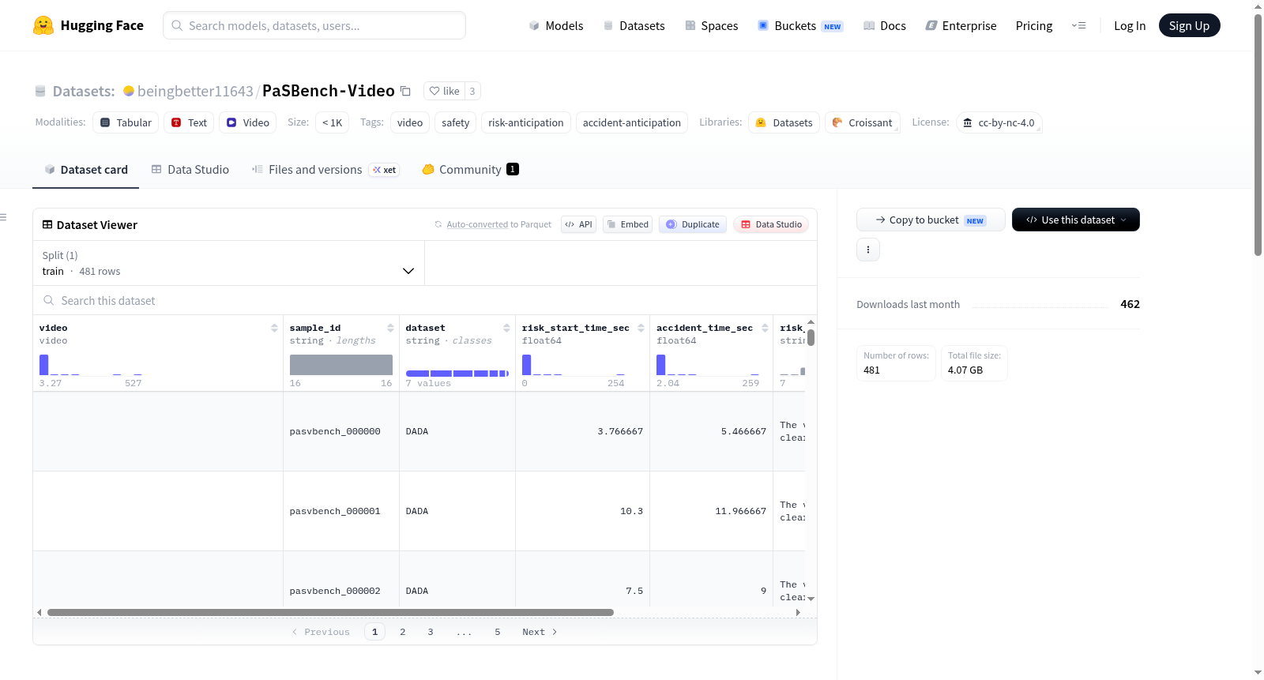This screenshot has height=680, width=1264.
Task: Open the collapsed left sidebar menu icon
Action: click(4, 217)
